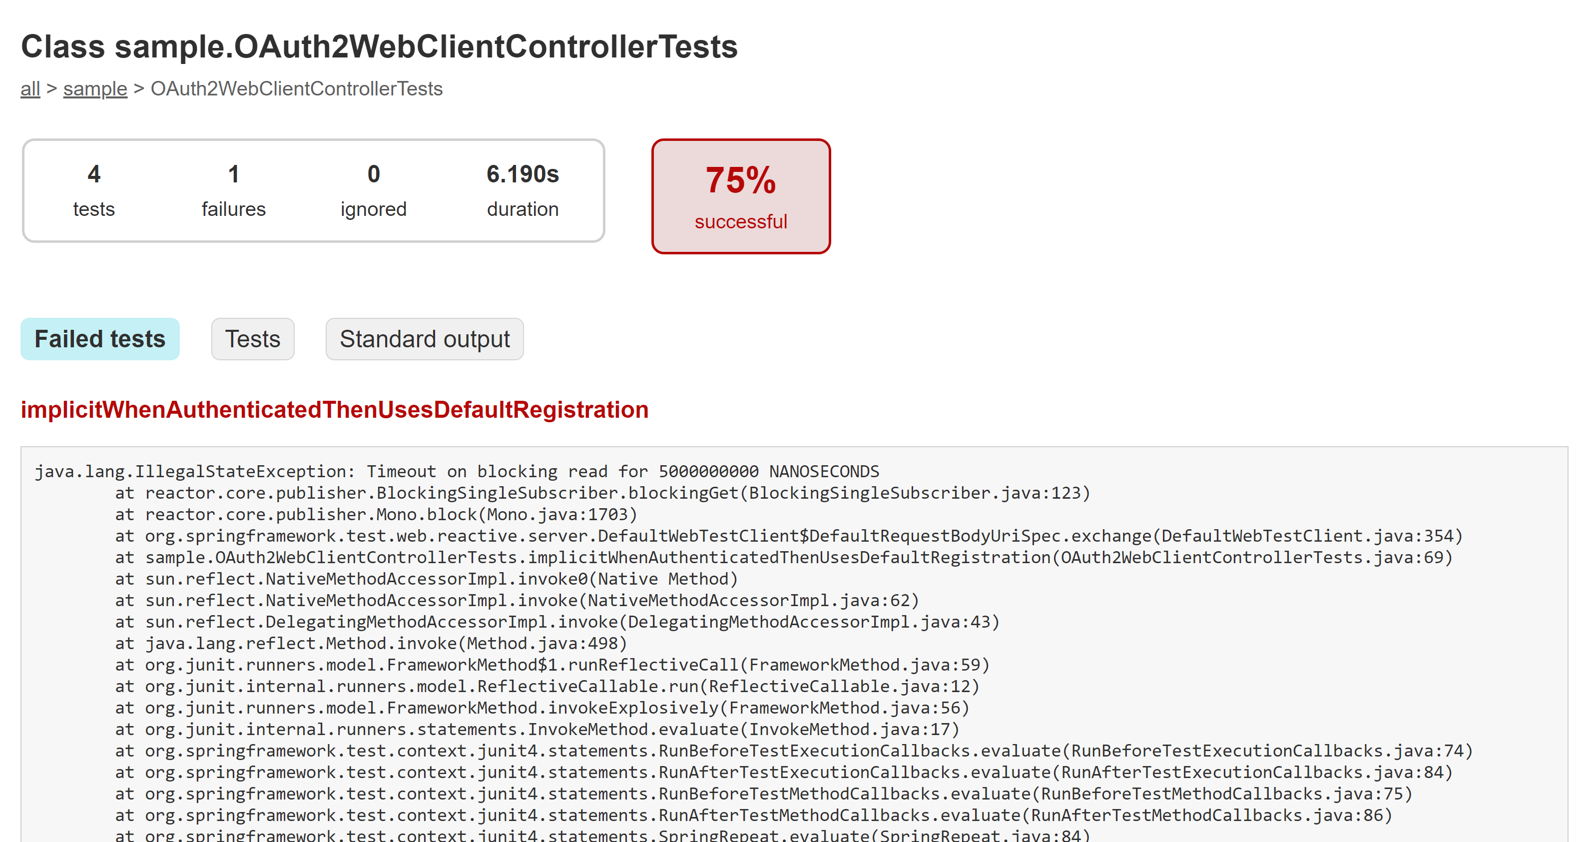Click the BlockingSingleSubscriber.blockingGet stack trace line
This screenshot has width=1589, height=842.
602,494
